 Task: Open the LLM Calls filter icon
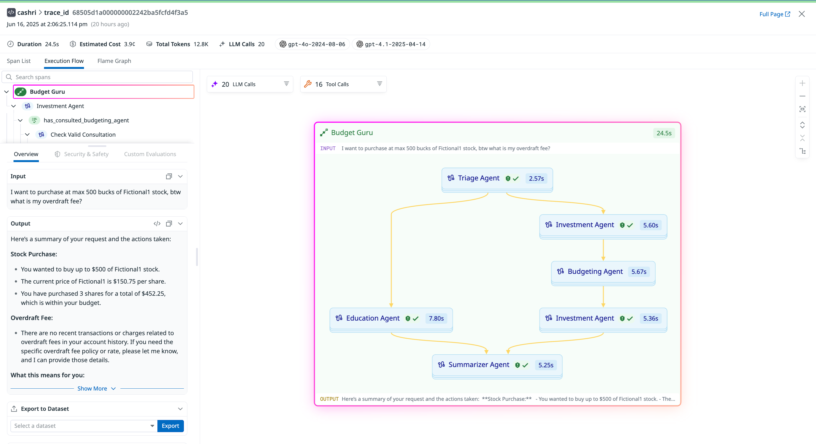(286, 84)
